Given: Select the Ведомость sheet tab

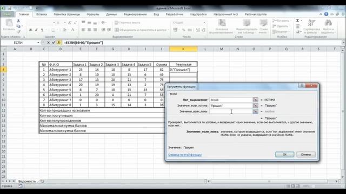Looking at the screenshot, I should [x=27, y=182].
